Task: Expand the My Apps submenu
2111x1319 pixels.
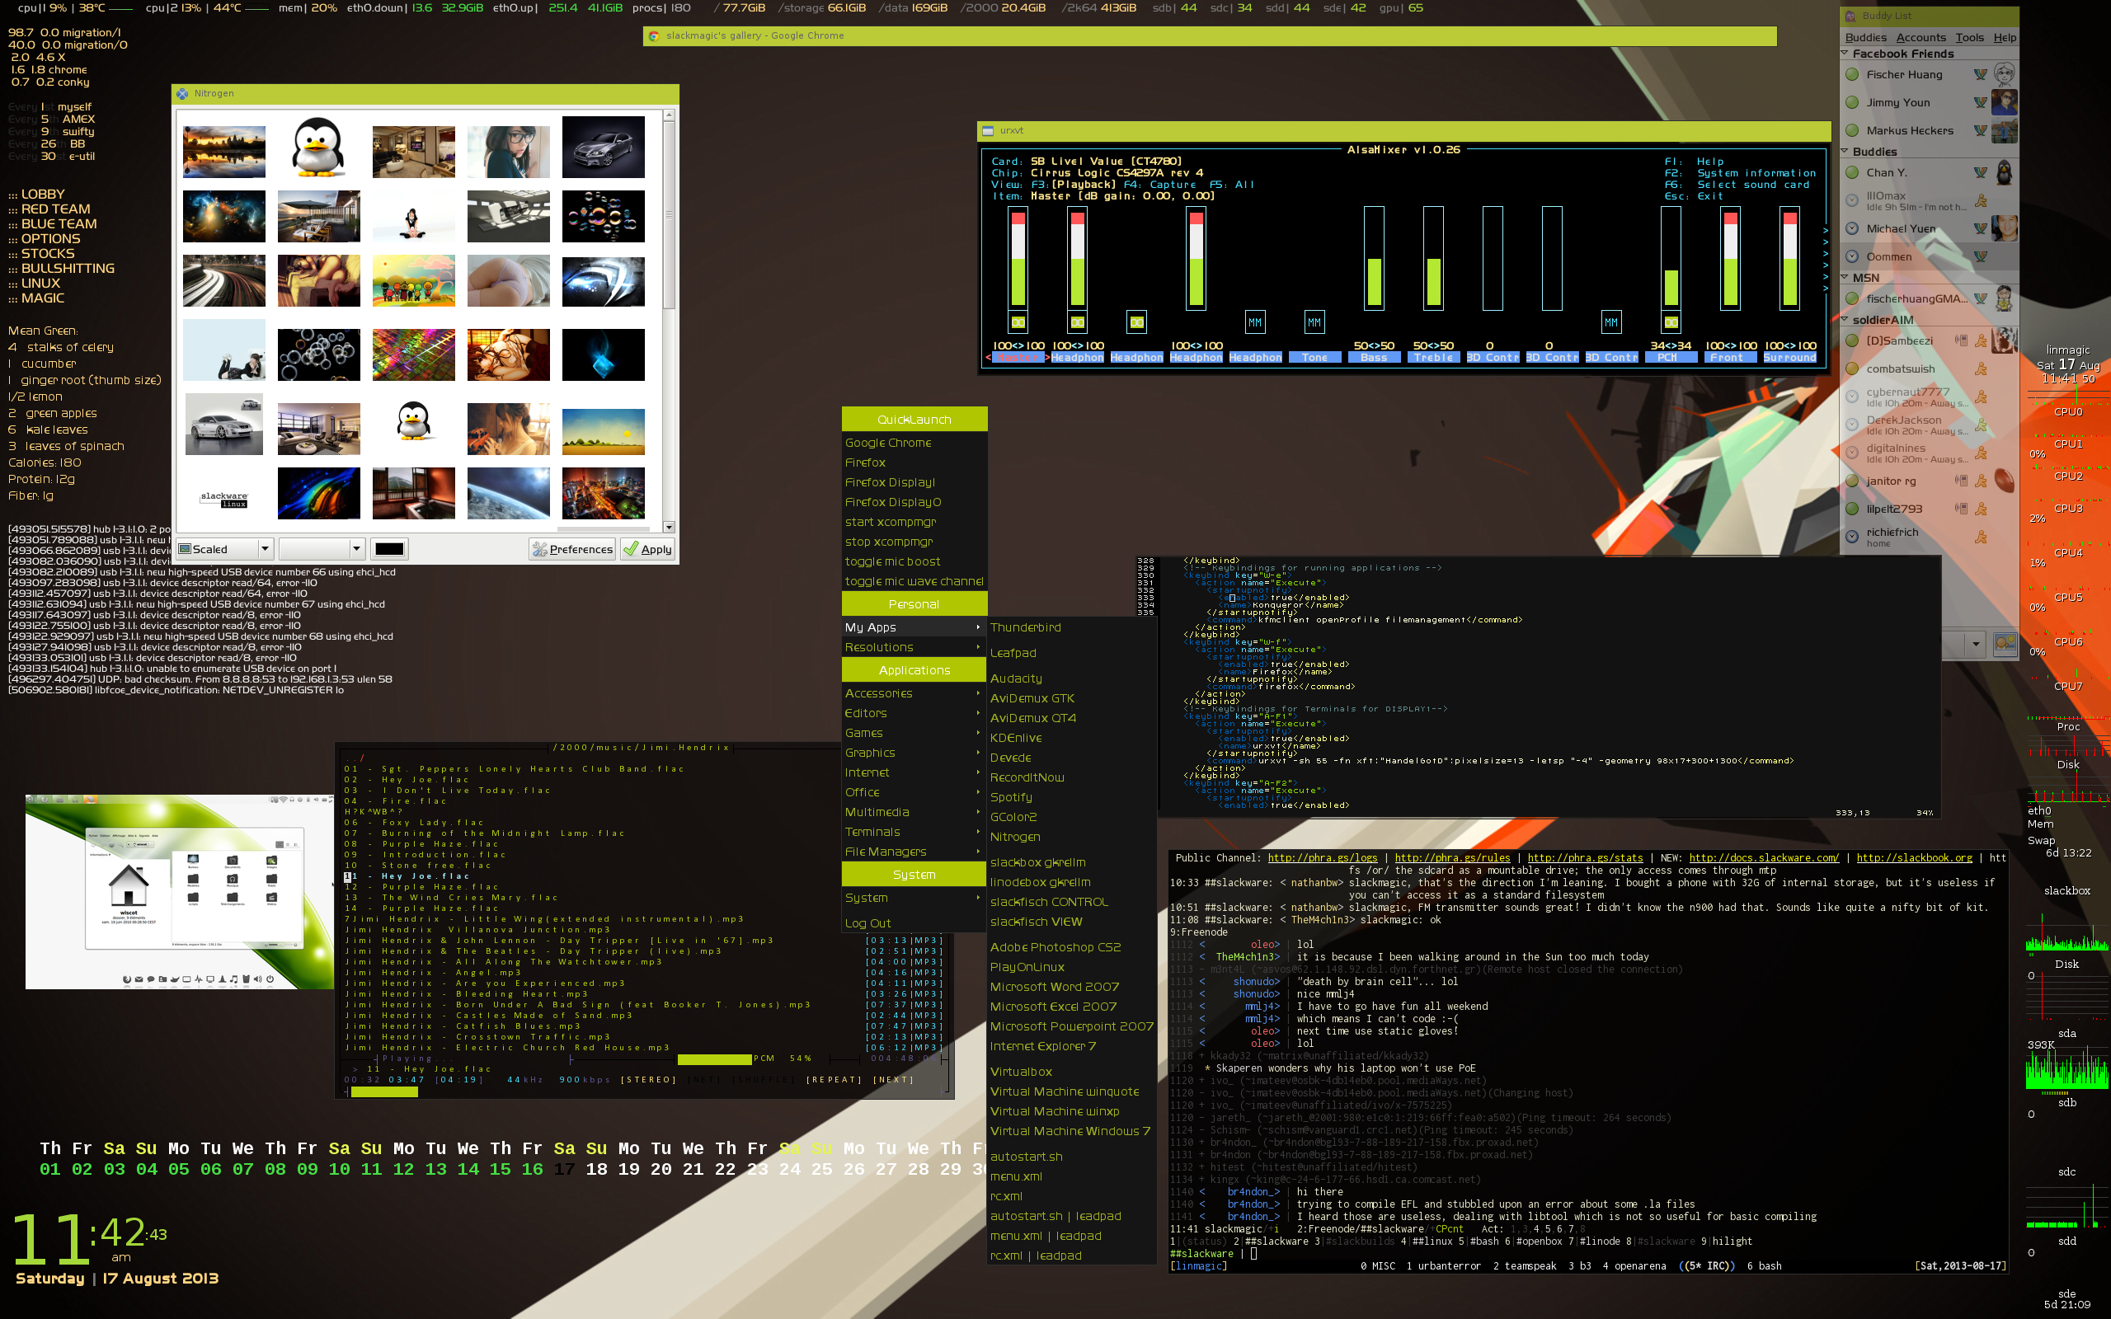Action: coord(914,627)
